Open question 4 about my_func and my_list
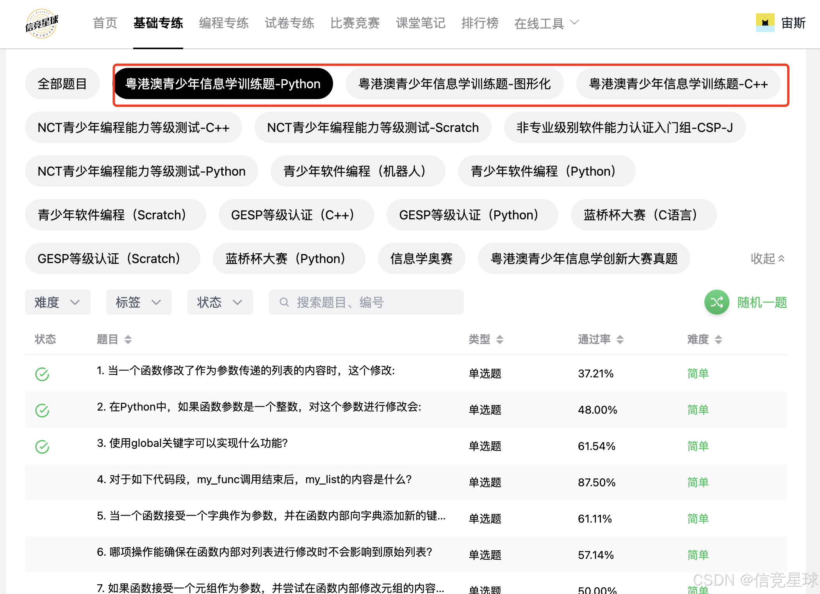The image size is (820, 594). coord(254,479)
